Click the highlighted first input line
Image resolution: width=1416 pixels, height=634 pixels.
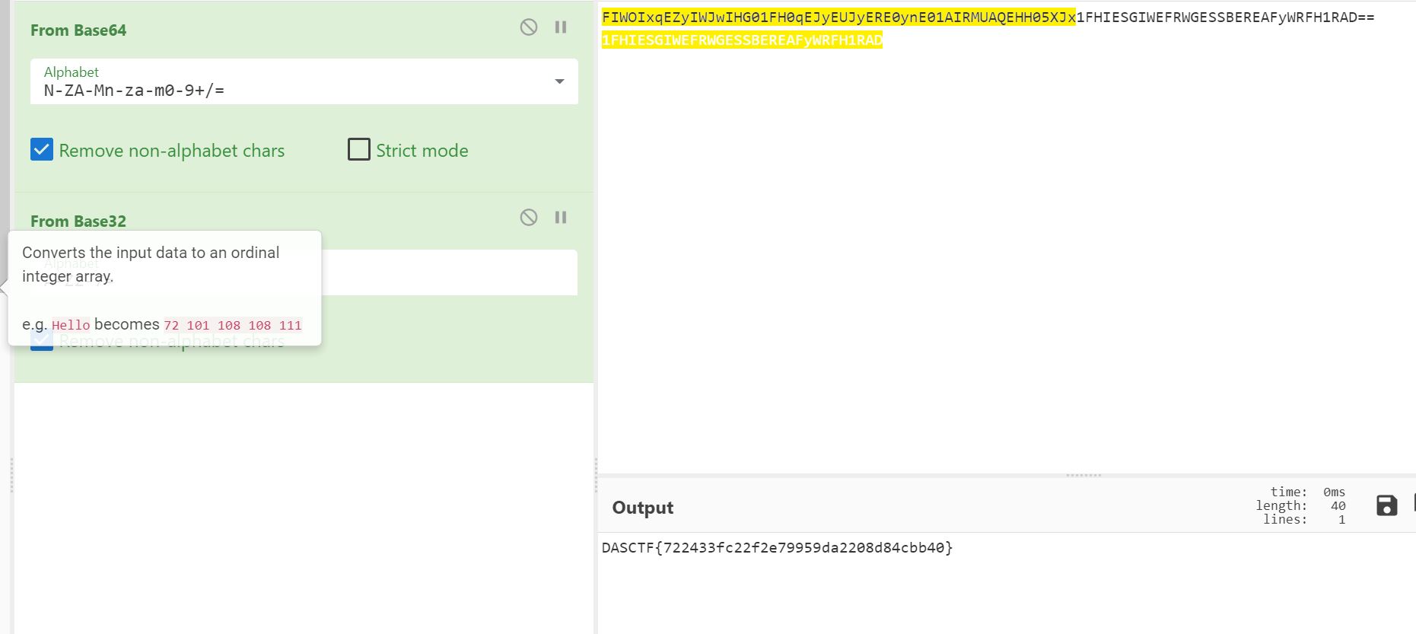coord(838,18)
